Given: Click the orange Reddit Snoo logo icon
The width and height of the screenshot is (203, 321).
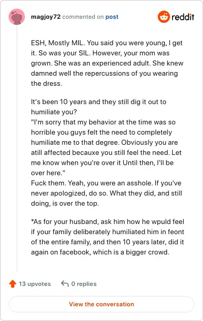Looking at the screenshot, I should [164, 17].
